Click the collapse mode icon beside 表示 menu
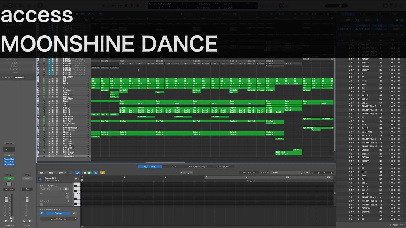This screenshot has width=406, height=228. 71,173
